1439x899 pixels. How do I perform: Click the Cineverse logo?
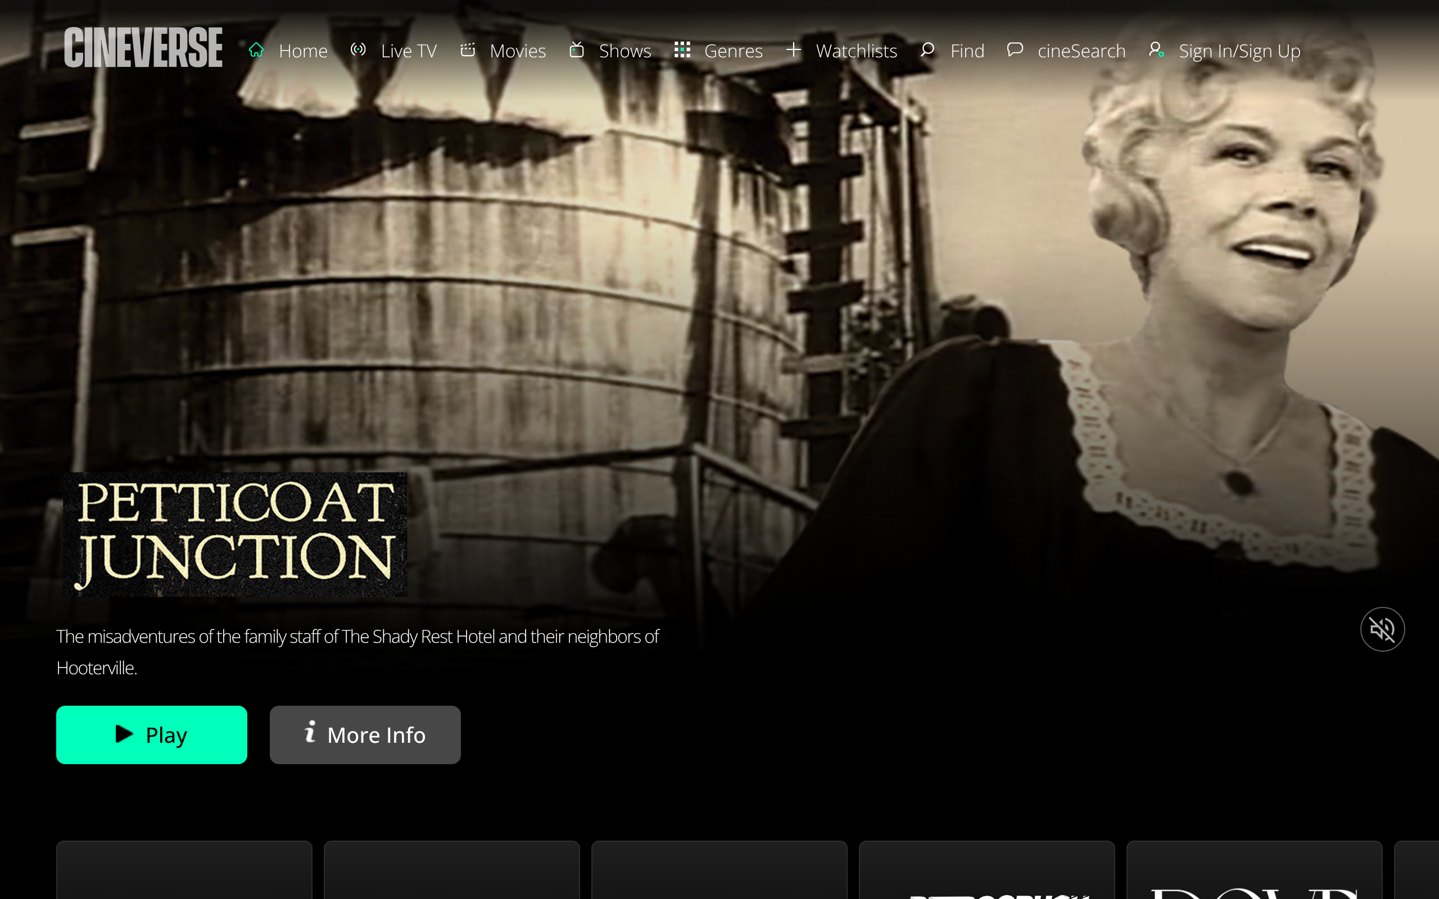pos(143,48)
